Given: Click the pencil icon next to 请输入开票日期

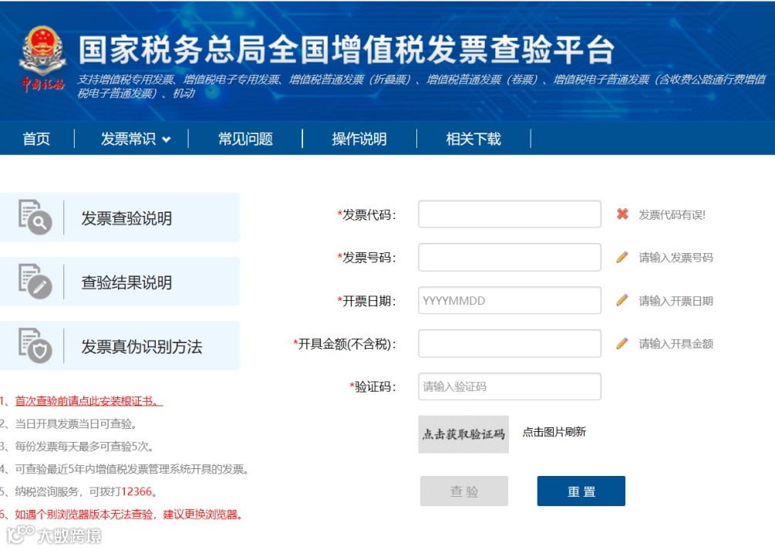Looking at the screenshot, I should [622, 300].
